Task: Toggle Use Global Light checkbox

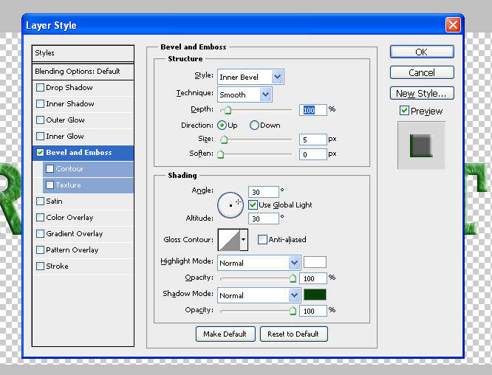Action: pyautogui.click(x=253, y=204)
